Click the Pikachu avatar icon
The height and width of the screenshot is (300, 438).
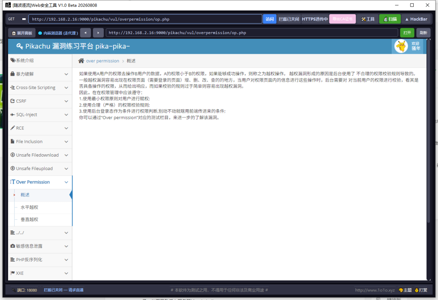point(401,46)
